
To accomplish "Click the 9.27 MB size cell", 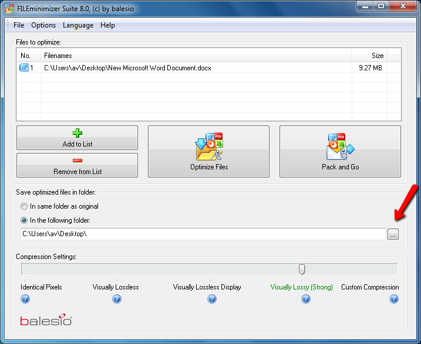I will 371,68.
